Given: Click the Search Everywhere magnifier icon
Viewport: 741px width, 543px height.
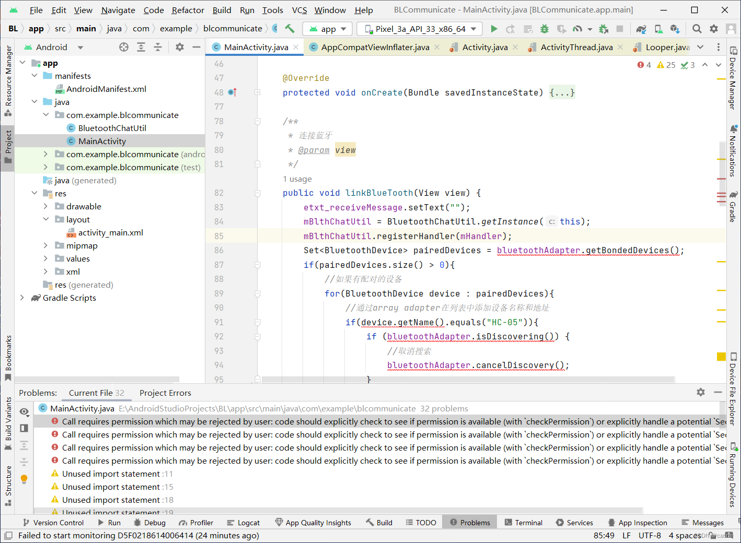Looking at the screenshot, I should pos(697,29).
